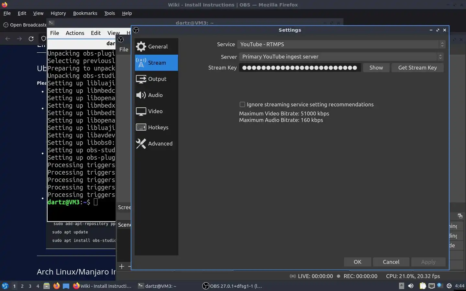
Task: Launch Firefox from the quick-launch icon
Action: pos(56,286)
